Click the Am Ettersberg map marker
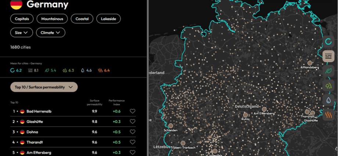 264,109
